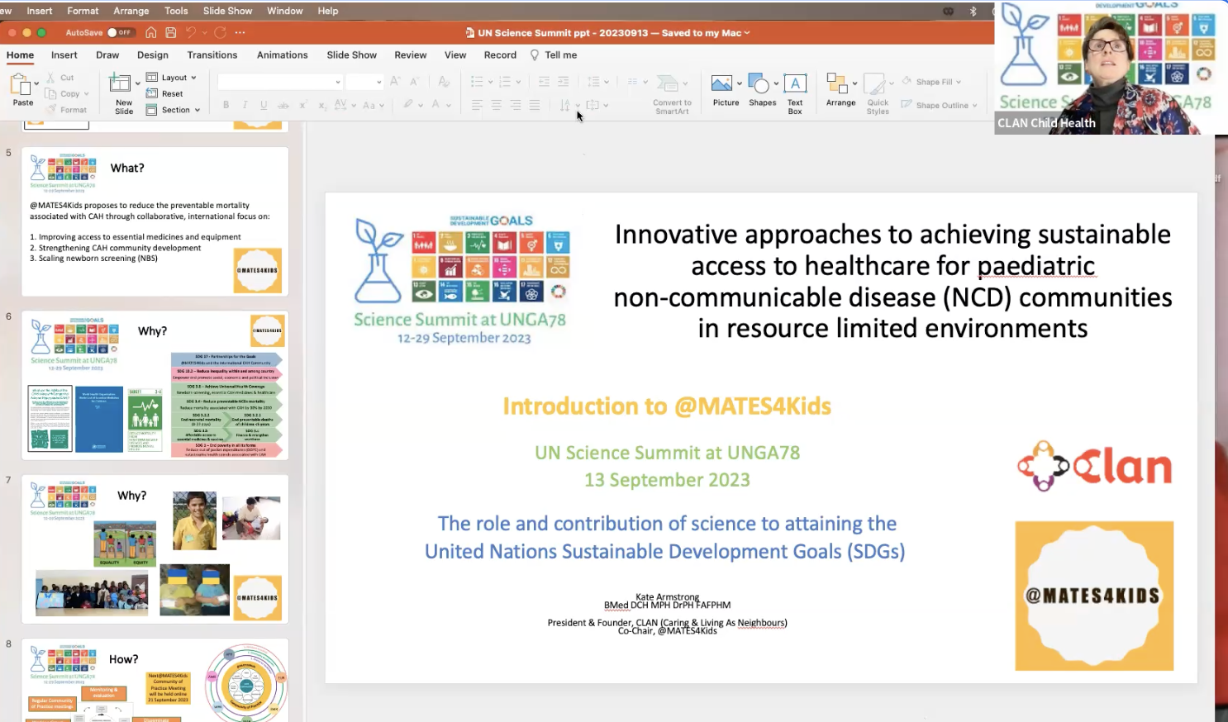Viewport: 1228px width, 722px height.
Task: Open the Shape Fill color picker
Action: pyautogui.click(x=933, y=82)
